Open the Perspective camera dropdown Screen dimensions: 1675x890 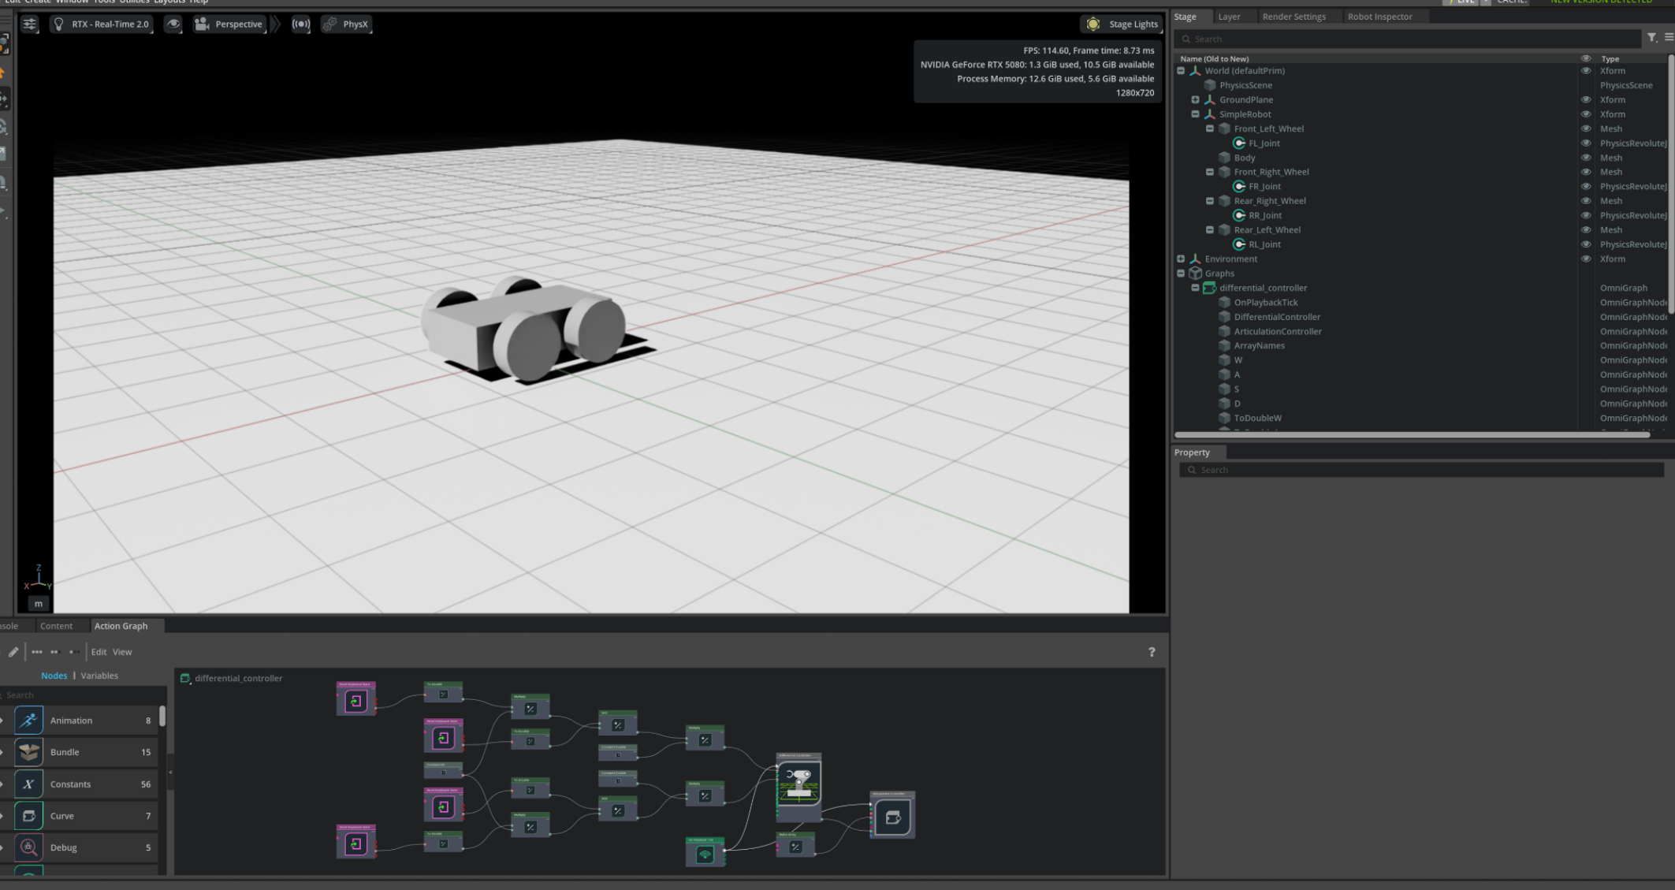229,24
